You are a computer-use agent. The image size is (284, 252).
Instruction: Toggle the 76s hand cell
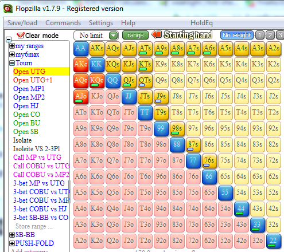209,161
